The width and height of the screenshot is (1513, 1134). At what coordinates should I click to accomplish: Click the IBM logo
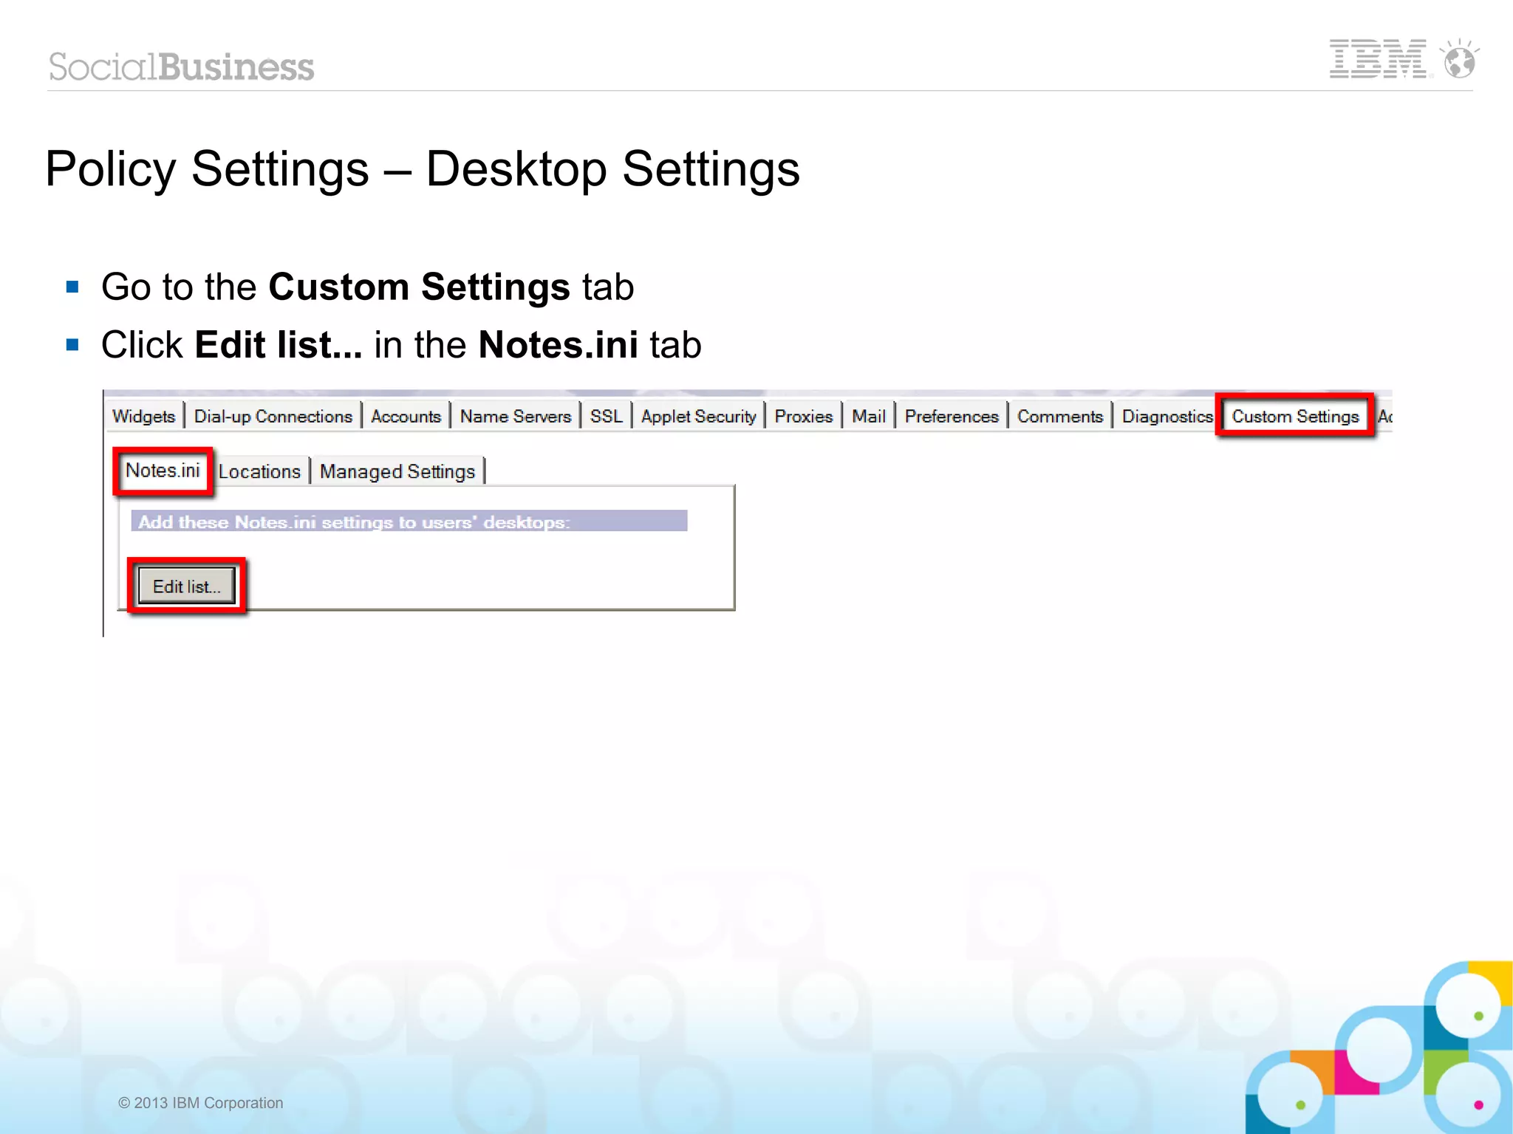coord(1379,59)
